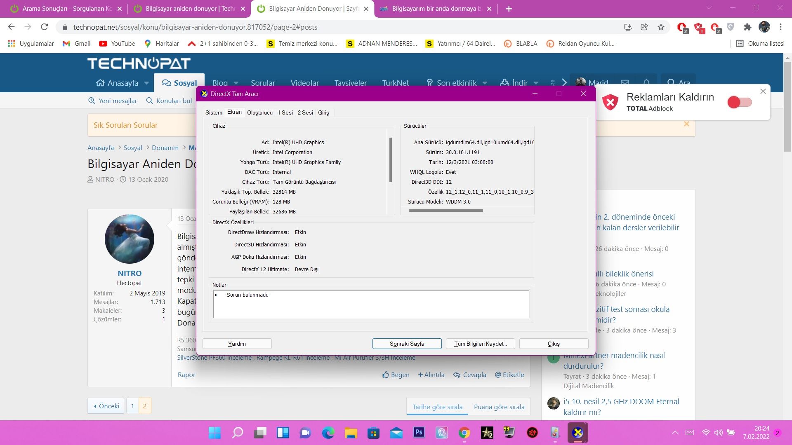This screenshot has width=792, height=445.
Task: Expand the İndir dropdown arrow
Action: [x=536, y=83]
